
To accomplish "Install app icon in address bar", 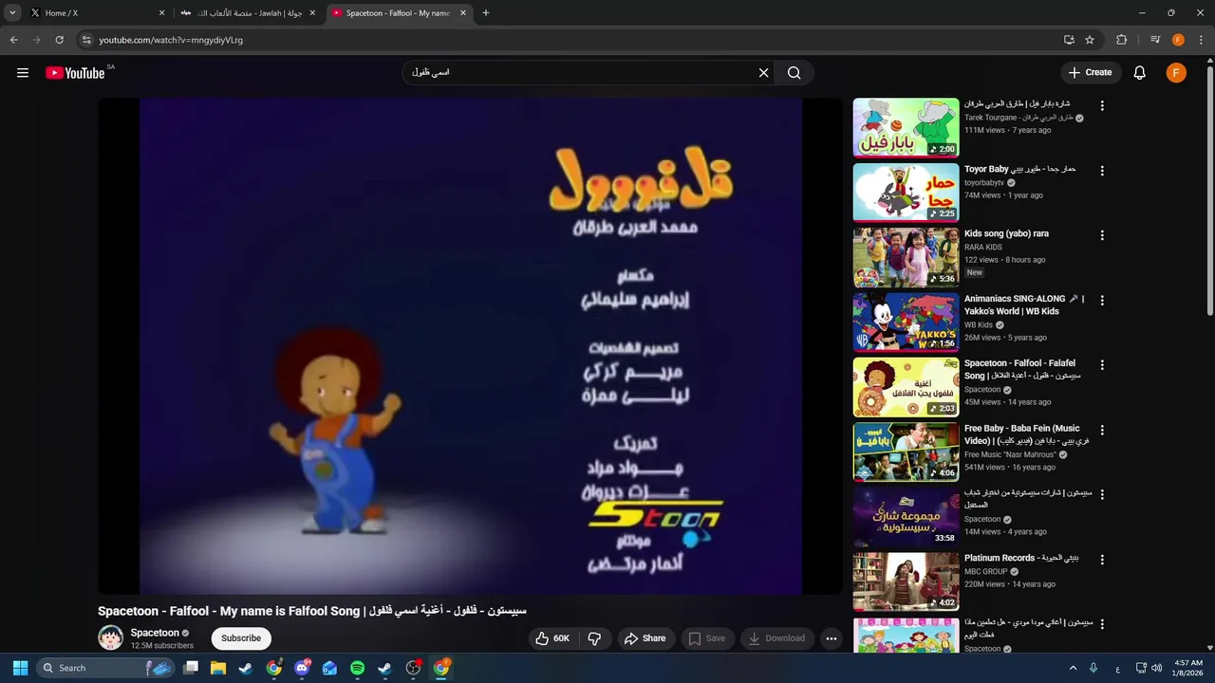I will 1069,40.
